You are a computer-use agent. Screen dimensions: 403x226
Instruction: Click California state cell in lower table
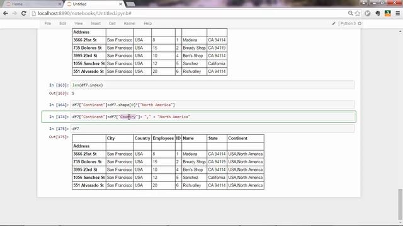pos(217,178)
